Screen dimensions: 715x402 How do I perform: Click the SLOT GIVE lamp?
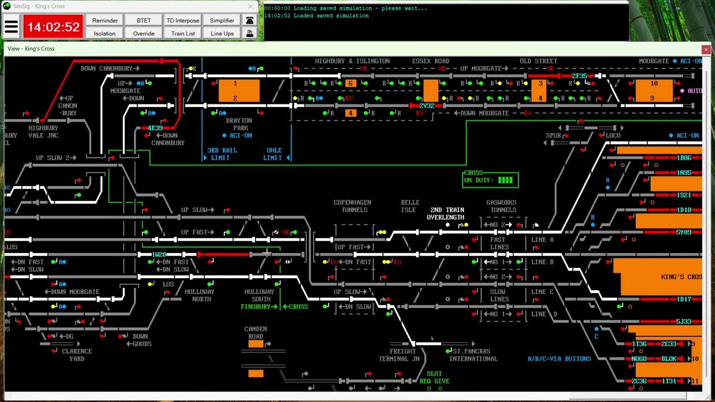(x=440, y=388)
